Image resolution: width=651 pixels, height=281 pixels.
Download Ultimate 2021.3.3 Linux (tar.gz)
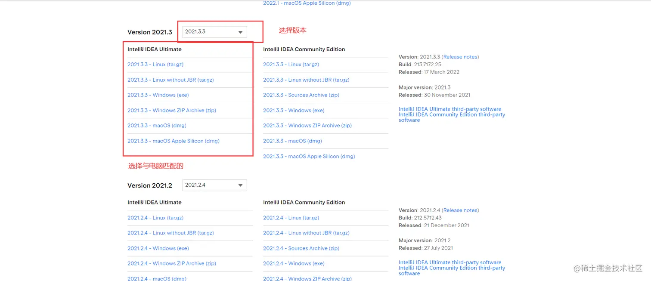155,65
